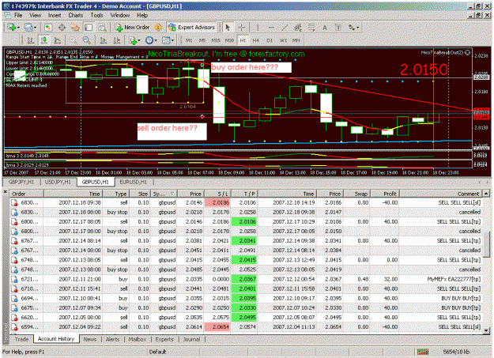Screen dimensions: 494x358
Task: Click the connection status bars icon in status bar
Action: click(423, 352)
